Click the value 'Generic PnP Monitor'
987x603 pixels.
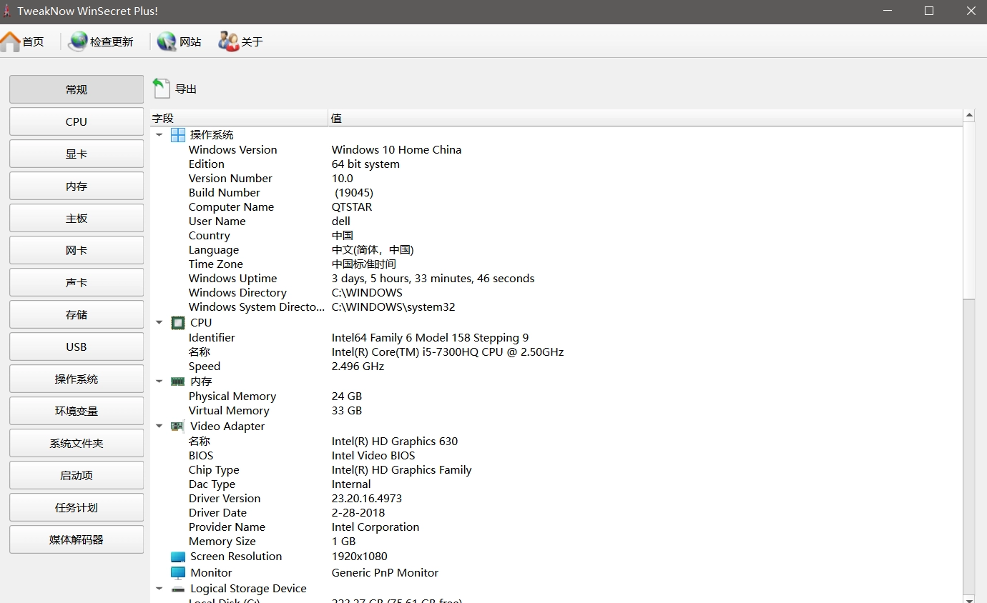click(385, 573)
